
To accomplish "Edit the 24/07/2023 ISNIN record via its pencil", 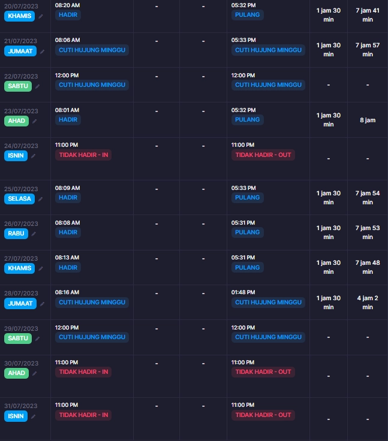I will (33, 156).
